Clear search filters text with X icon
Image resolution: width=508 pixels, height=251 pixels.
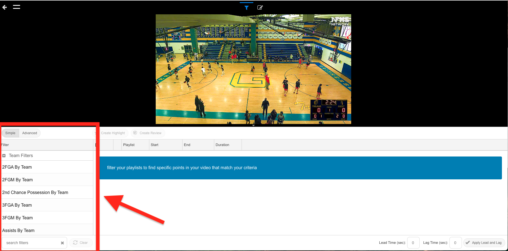pos(62,243)
